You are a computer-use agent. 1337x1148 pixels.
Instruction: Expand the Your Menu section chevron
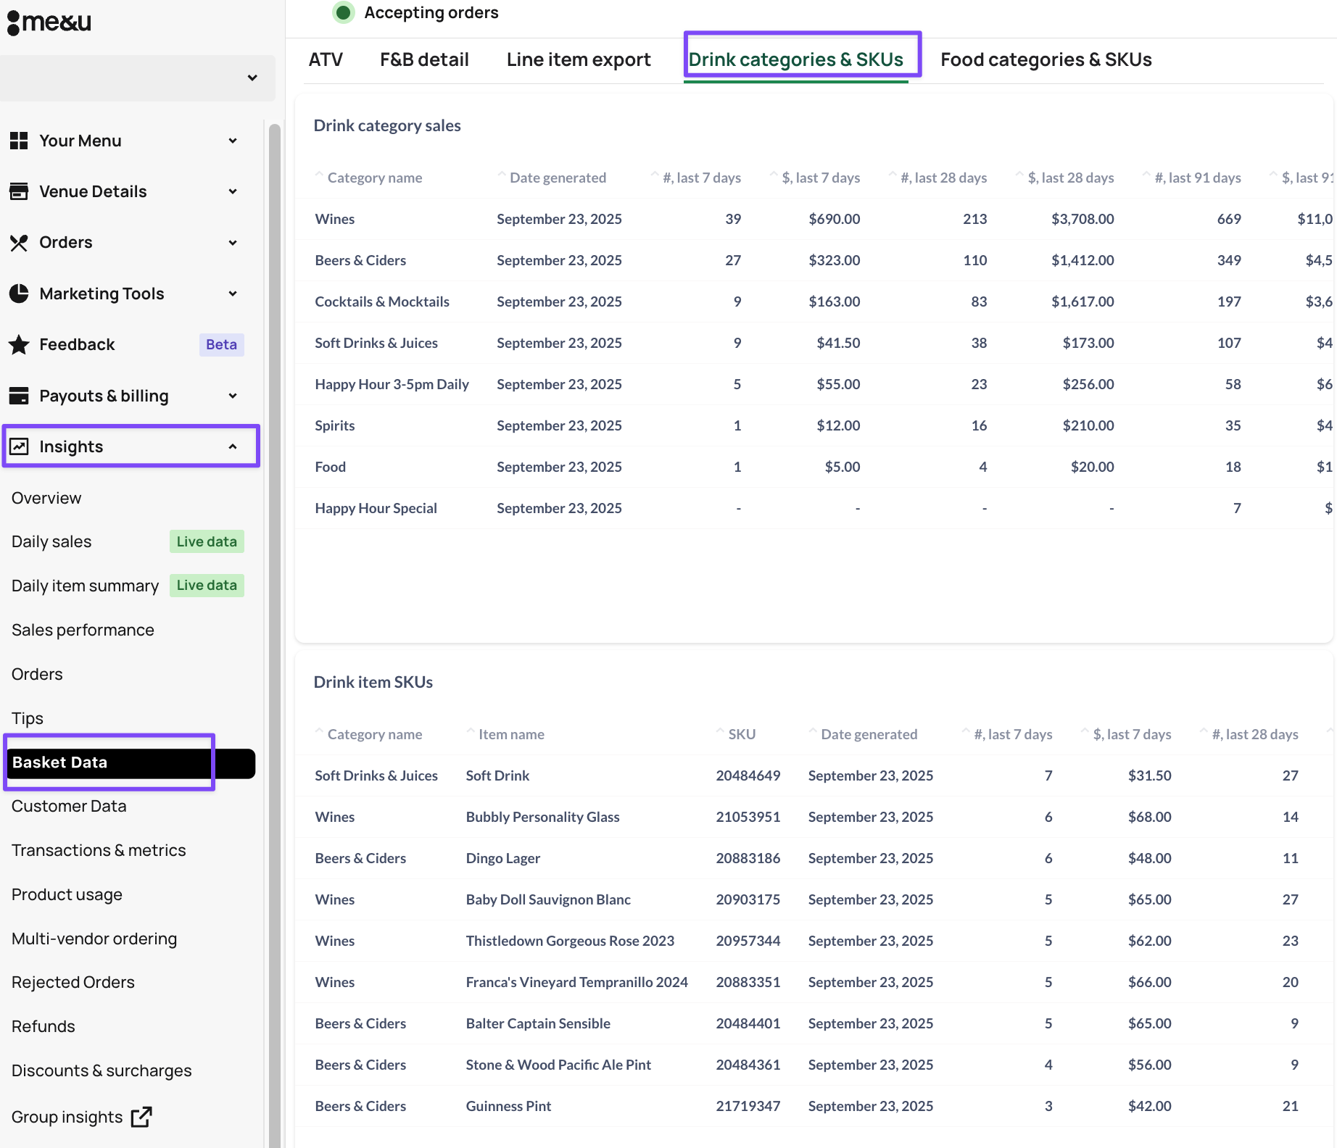pyautogui.click(x=233, y=141)
